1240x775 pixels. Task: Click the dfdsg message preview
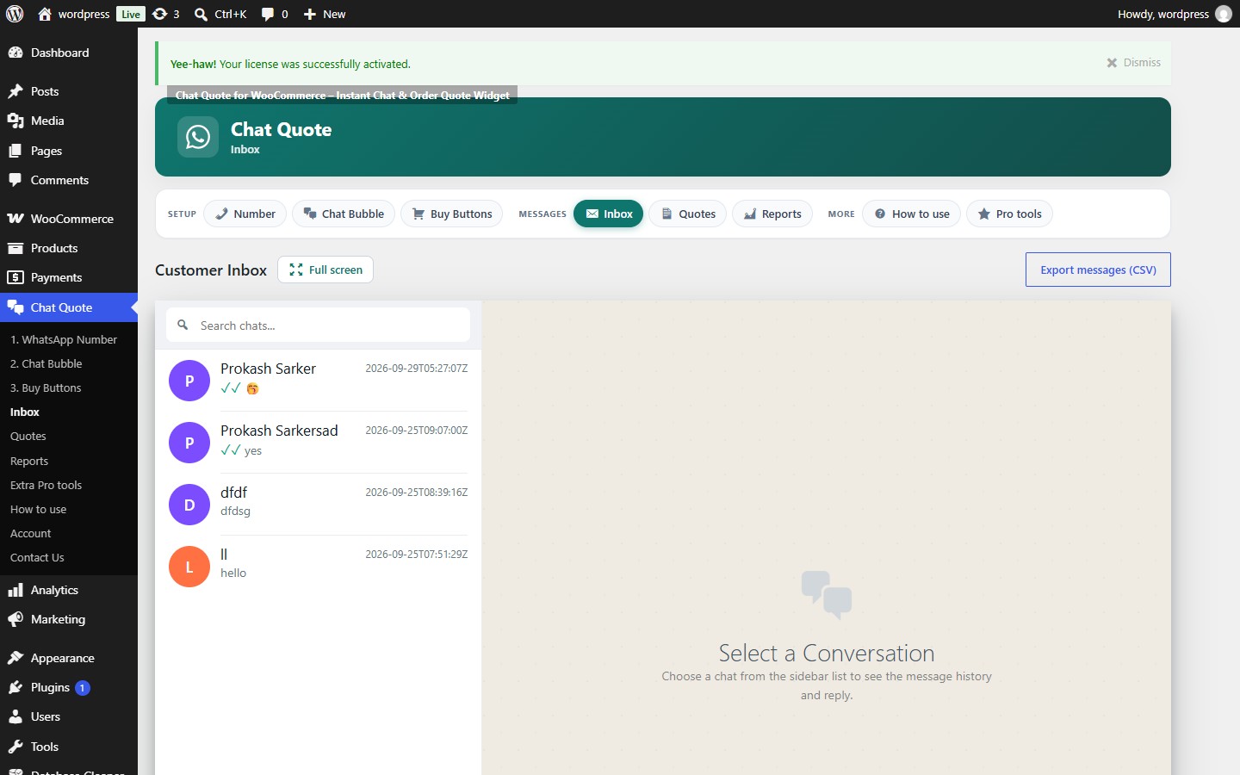[235, 511]
